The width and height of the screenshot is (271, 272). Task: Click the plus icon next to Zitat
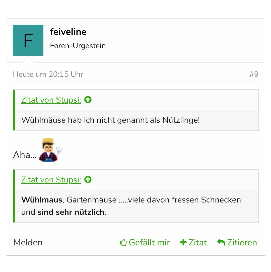183,242
